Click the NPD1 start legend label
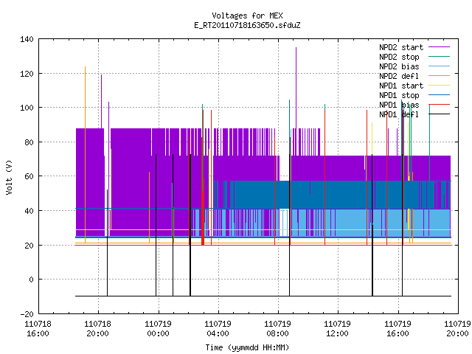The width and height of the screenshot is (472, 354). pyautogui.click(x=401, y=86)
